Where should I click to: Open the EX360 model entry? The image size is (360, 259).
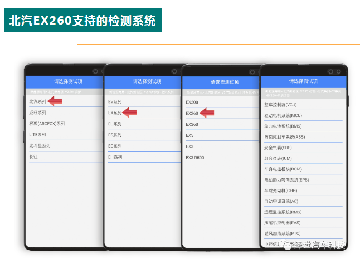(221, 124)
